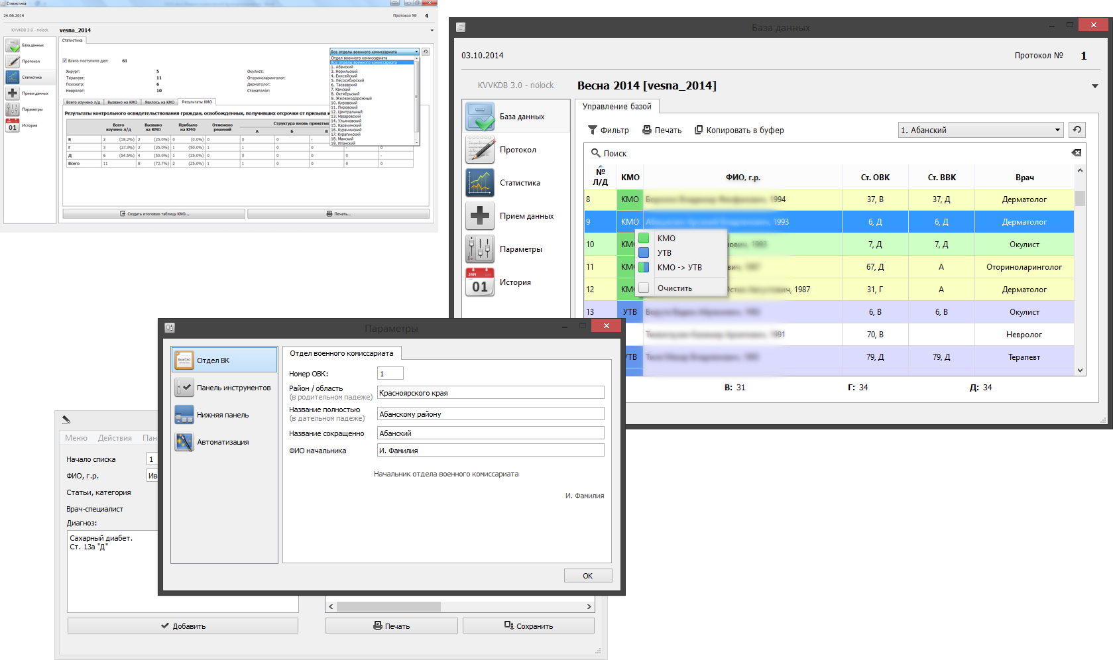
Task: Open База данных icon in the Статистика window sidebar
Action: [13, 46]
